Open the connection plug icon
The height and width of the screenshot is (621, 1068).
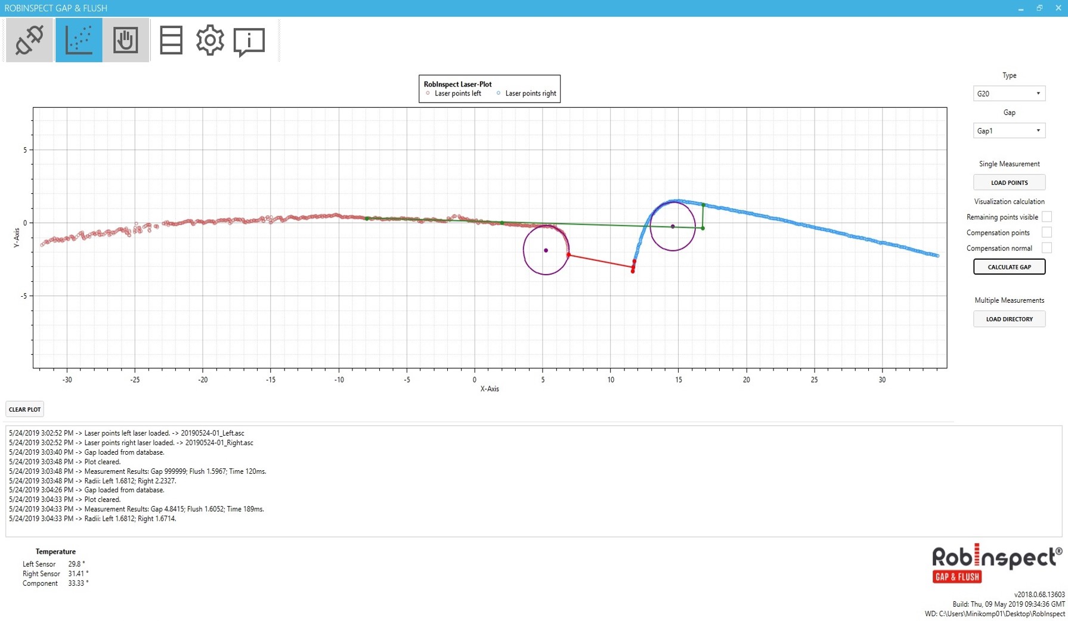point(29,40)
